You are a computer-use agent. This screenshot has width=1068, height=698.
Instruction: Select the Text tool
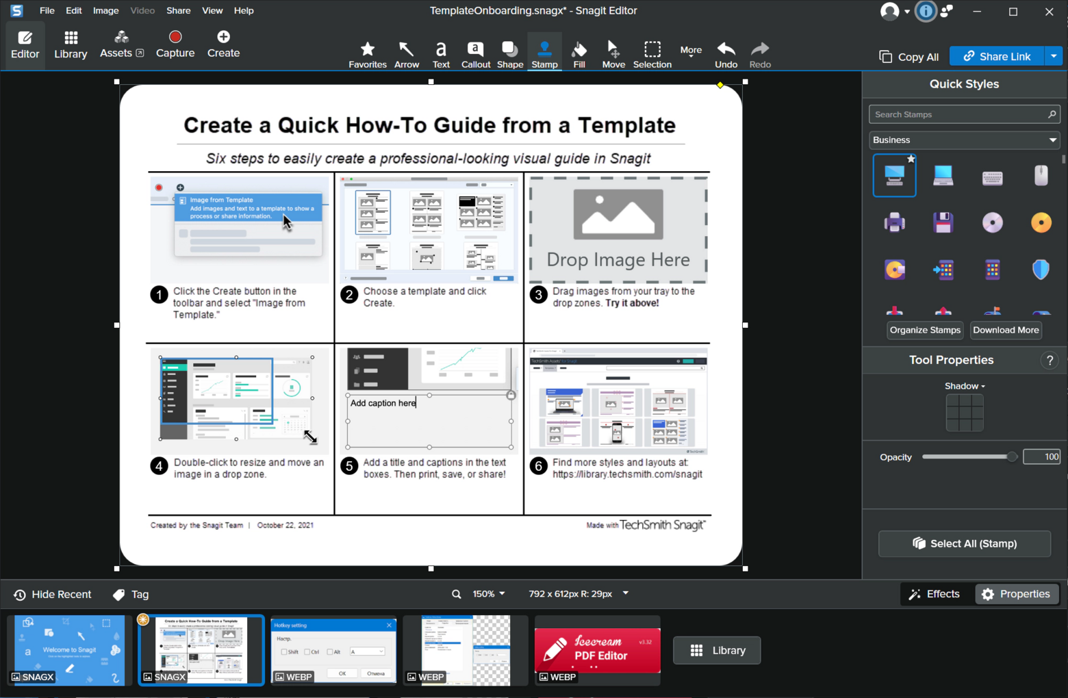pyautogui.click(x=441, y=55)
